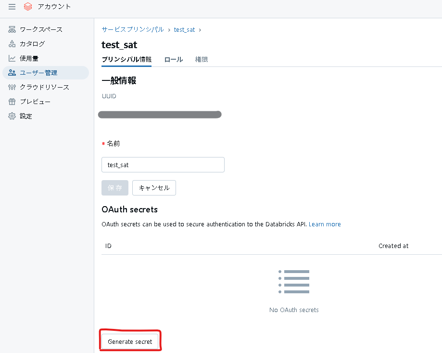
Task: Open the Learn more link
Action: pyautogui.click(x=325, y=224)
